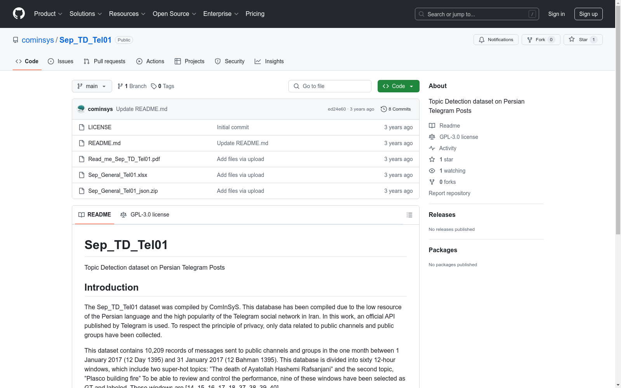Click the Activity pulse icon
The width and height of the screenshot is (621, 388).
point(432,148)
